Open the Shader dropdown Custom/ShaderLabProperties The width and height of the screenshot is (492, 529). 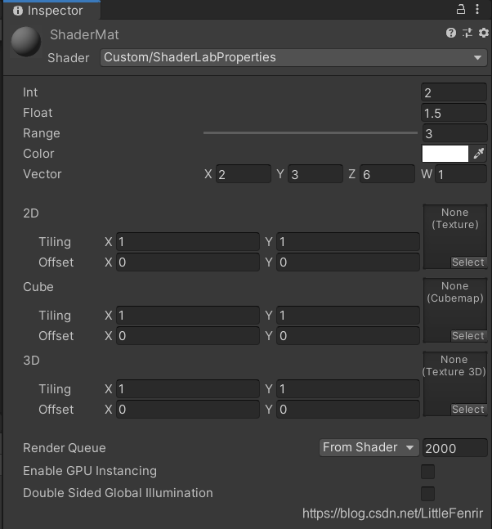[x=293, y=57]
